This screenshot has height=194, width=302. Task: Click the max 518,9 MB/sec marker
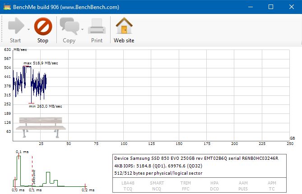point(41,63)
